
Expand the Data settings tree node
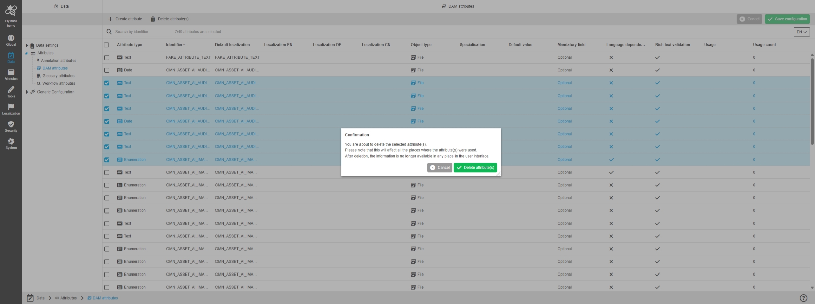pos(27,45)
